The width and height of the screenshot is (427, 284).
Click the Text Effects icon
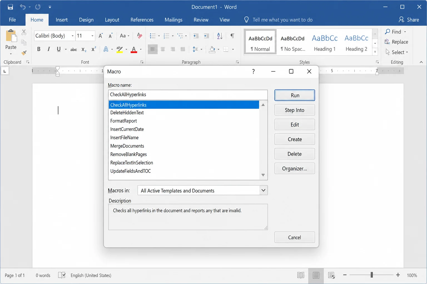click(106, 49)
